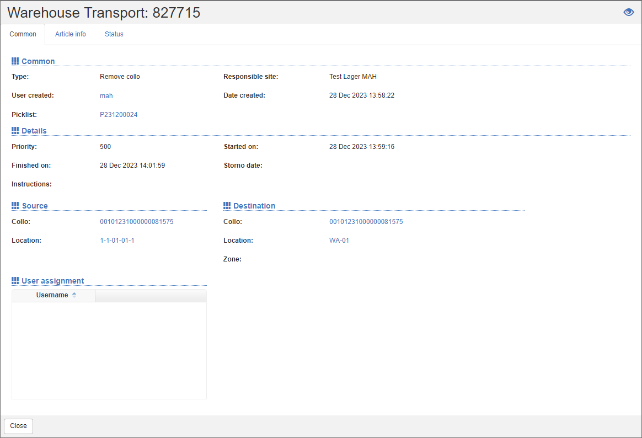Image resolution: width=642 pixels, height=438 pixels.
Task: Click the grid icon beside Details section header
Action: [15, 130]
